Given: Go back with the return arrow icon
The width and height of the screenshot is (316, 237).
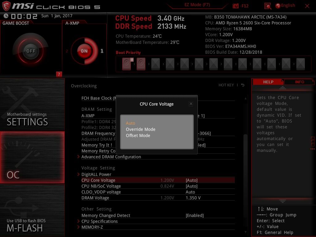Looking at the screenshot, I should click(243, 85).
